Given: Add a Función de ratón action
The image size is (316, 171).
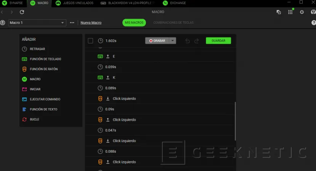Looking at the screenshot, I should coord(43,69).
